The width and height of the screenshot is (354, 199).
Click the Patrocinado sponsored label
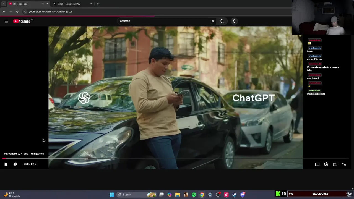click(x=10, y=154)
